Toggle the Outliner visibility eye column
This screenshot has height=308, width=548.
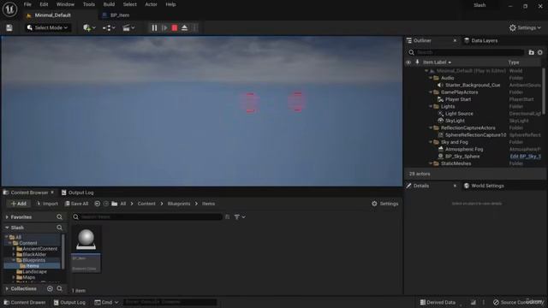(408, 62)
